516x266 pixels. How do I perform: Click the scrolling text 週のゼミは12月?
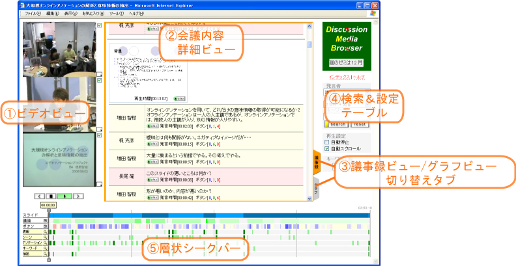click(346, 62)
